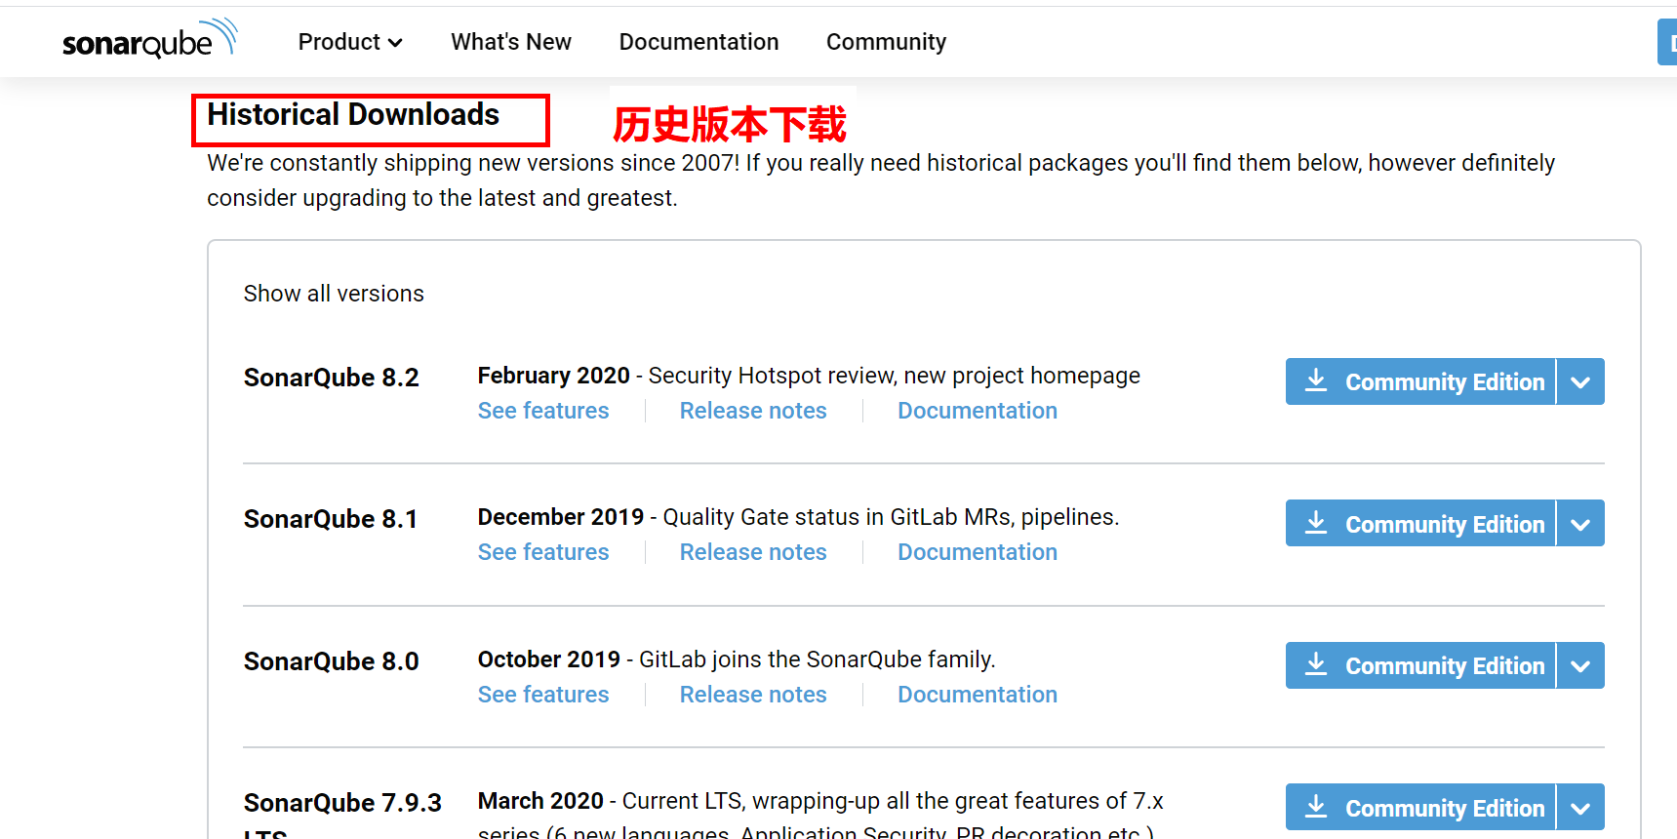Expand edition options for SonarQube 7.9.3
Screen dimensions: 1677x839
click(1580, 807)
